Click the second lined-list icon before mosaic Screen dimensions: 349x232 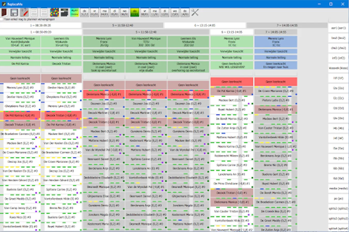[x=44, y=12]
